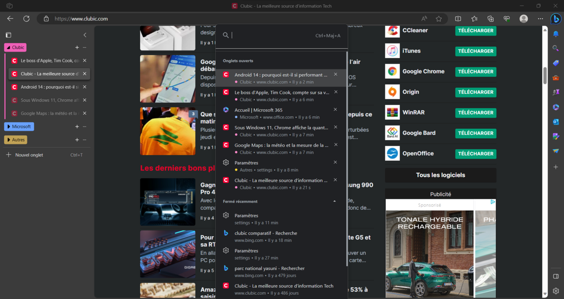564x299 pixels.
Task: Reload the page with the refresh icon
Action: click(26, 19)
